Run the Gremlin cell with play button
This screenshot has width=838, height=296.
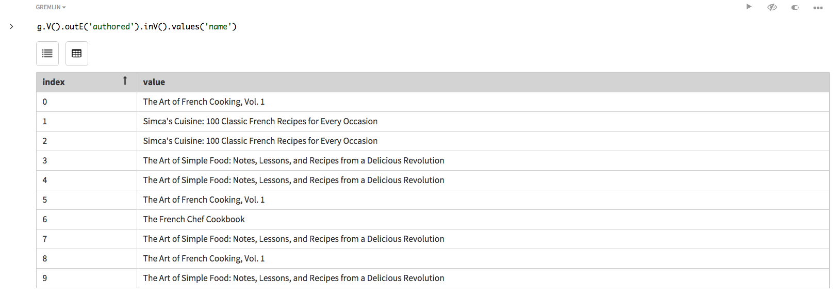pyautogui.click(x=749, y=7)
